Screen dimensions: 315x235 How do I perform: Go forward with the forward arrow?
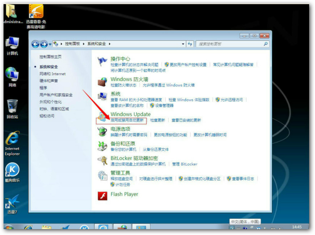[x=44, y=44]
